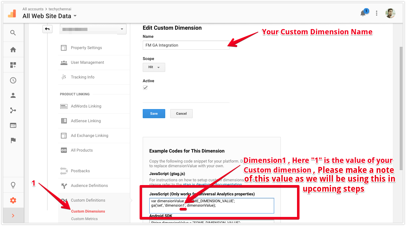Screen dimensions: 406x226
Task: Click the Audience Definitions fork icon
Action: pyautogui.click(x=64, y=186)
